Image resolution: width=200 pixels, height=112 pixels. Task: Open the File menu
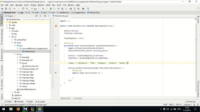[x=2, y=5]
